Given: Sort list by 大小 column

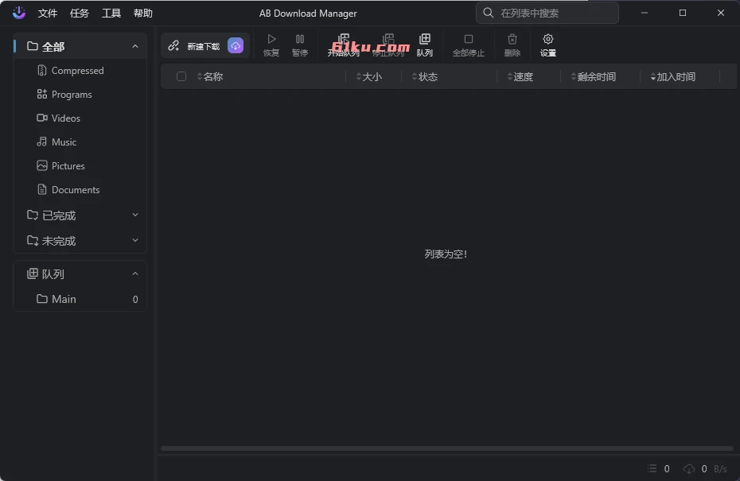Looking at the screenshot, I should [369, 76].
